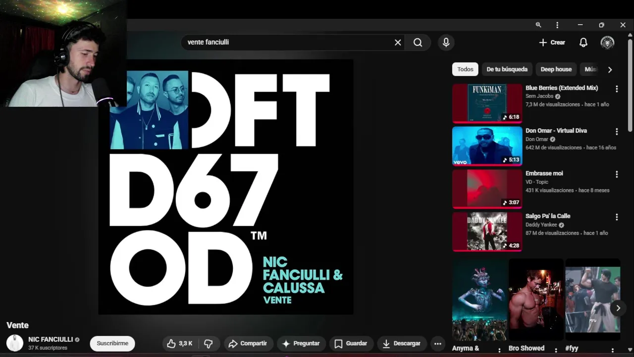Minimize the browser window
Viewport: 634px width, 357px height.
tap(580, 25)
